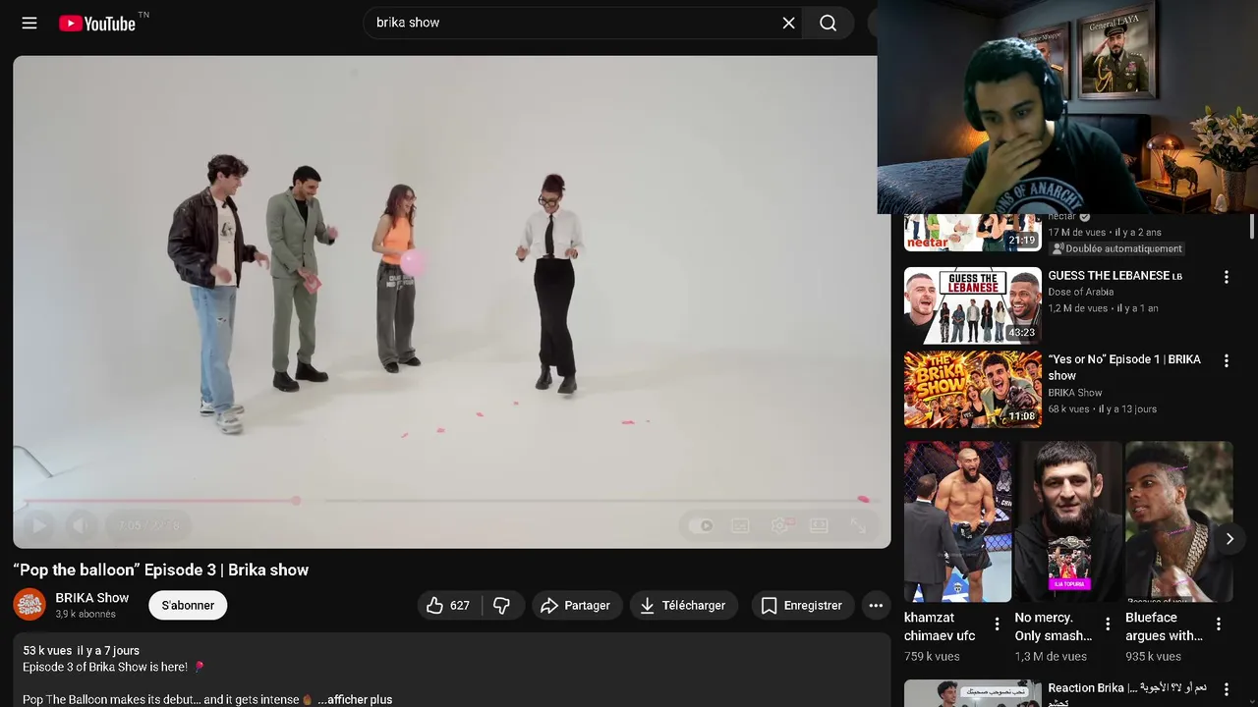1258x707 pixels.
Task: Open 'Blueface argues with...' short thumbnail
Action: point(1178,521)
